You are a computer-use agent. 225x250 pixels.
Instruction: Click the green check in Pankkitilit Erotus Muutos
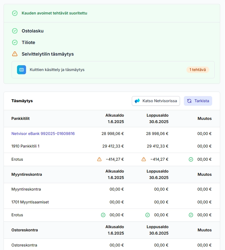[x=191, y=159]
